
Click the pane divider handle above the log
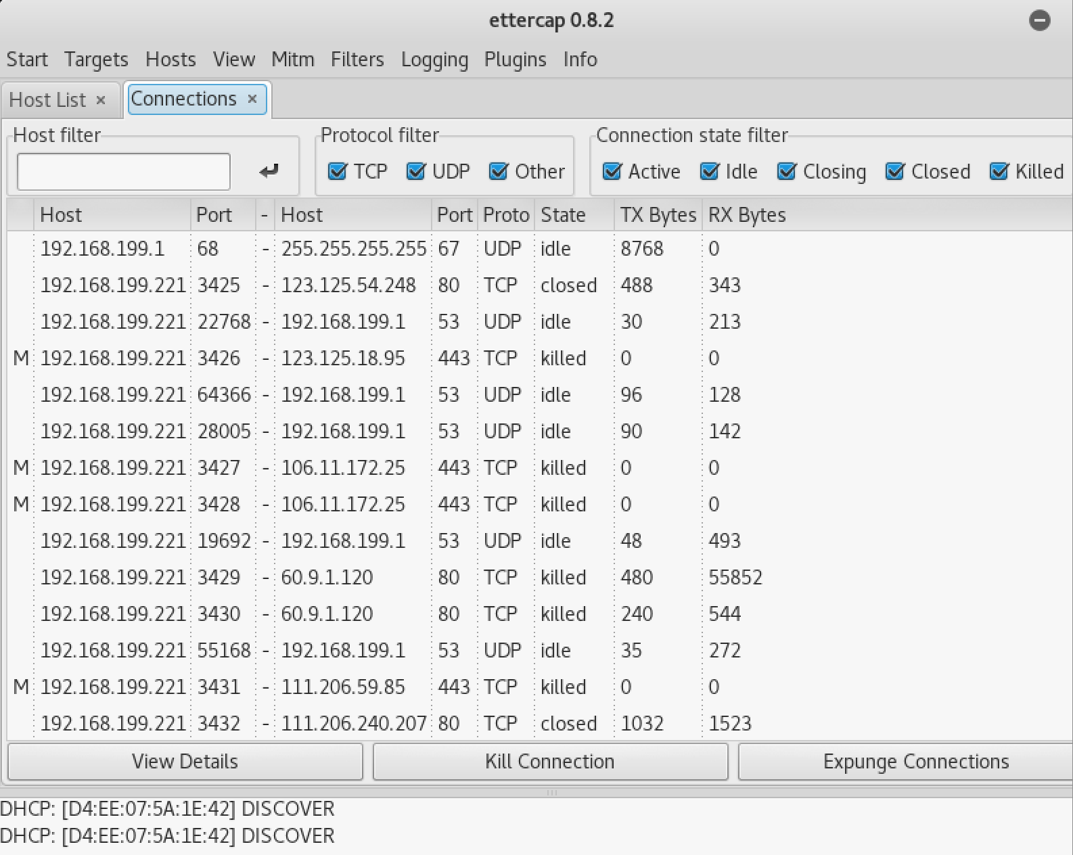(551, 792)
